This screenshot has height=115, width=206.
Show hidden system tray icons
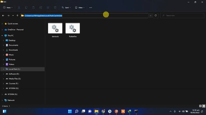171,111
